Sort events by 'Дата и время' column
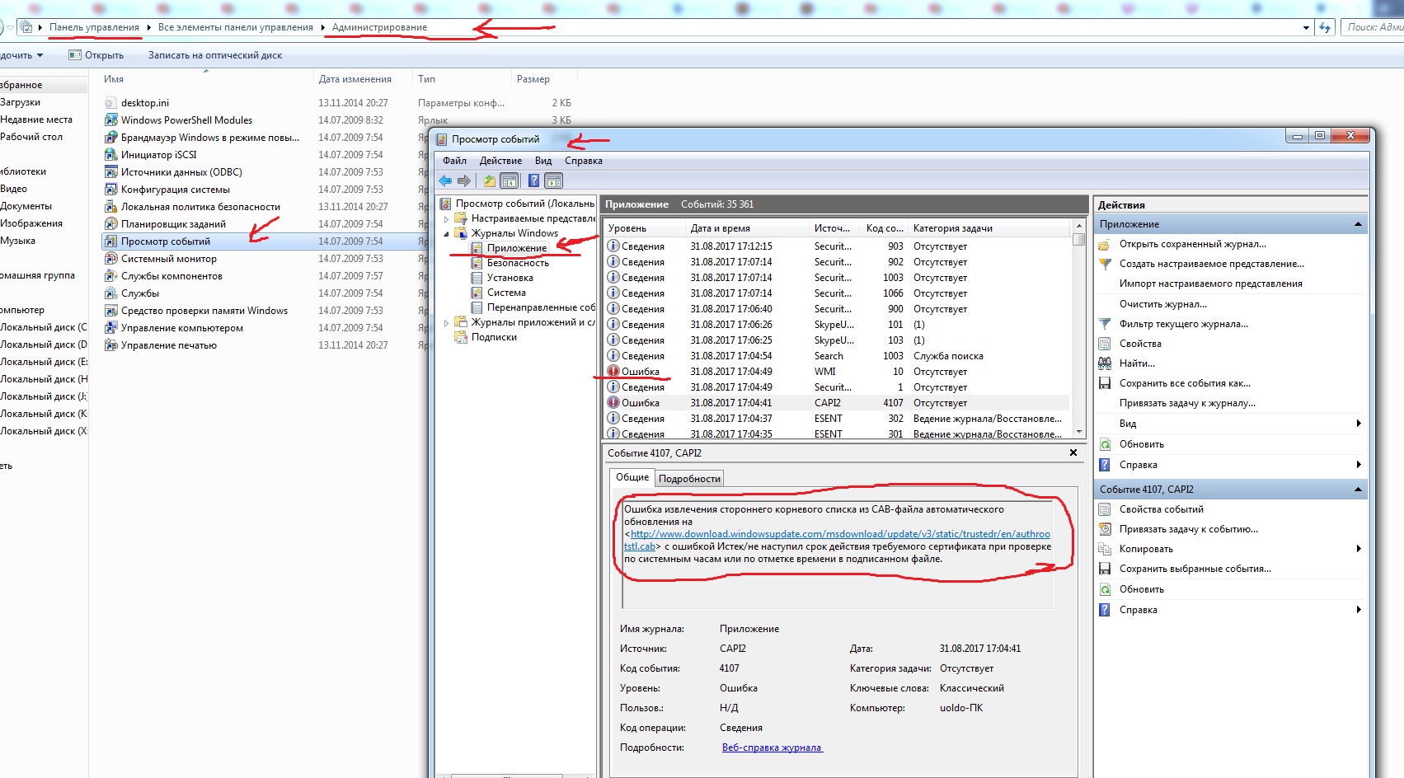 tap(747, 228)
